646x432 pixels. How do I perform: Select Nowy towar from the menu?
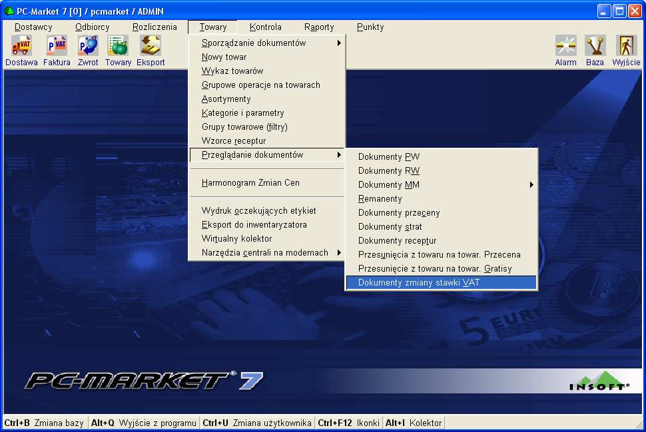tap(267, 57)
